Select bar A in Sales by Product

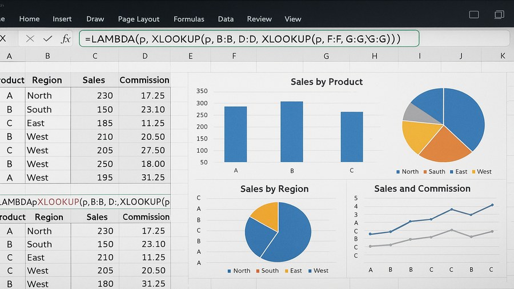pyautogui.click(x=235, y=134)
